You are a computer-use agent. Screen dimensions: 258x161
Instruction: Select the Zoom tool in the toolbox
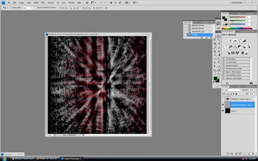[x=219, y=74]
